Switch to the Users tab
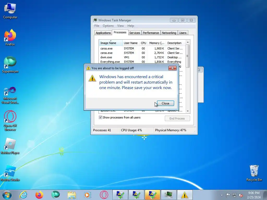The width and height of the screenshot is (267, 200). [x=183, y=33]
